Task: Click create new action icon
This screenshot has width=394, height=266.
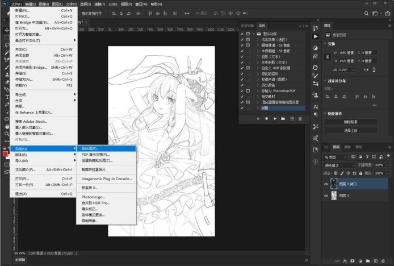Action: [x=292, y=119]
